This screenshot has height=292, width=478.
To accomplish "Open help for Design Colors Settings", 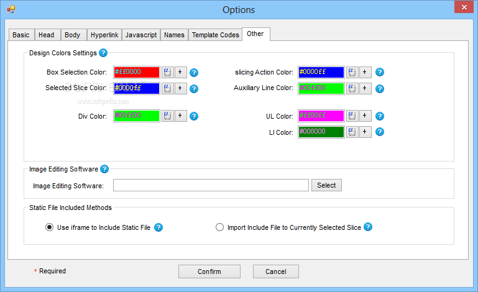I will click(103, 53).
